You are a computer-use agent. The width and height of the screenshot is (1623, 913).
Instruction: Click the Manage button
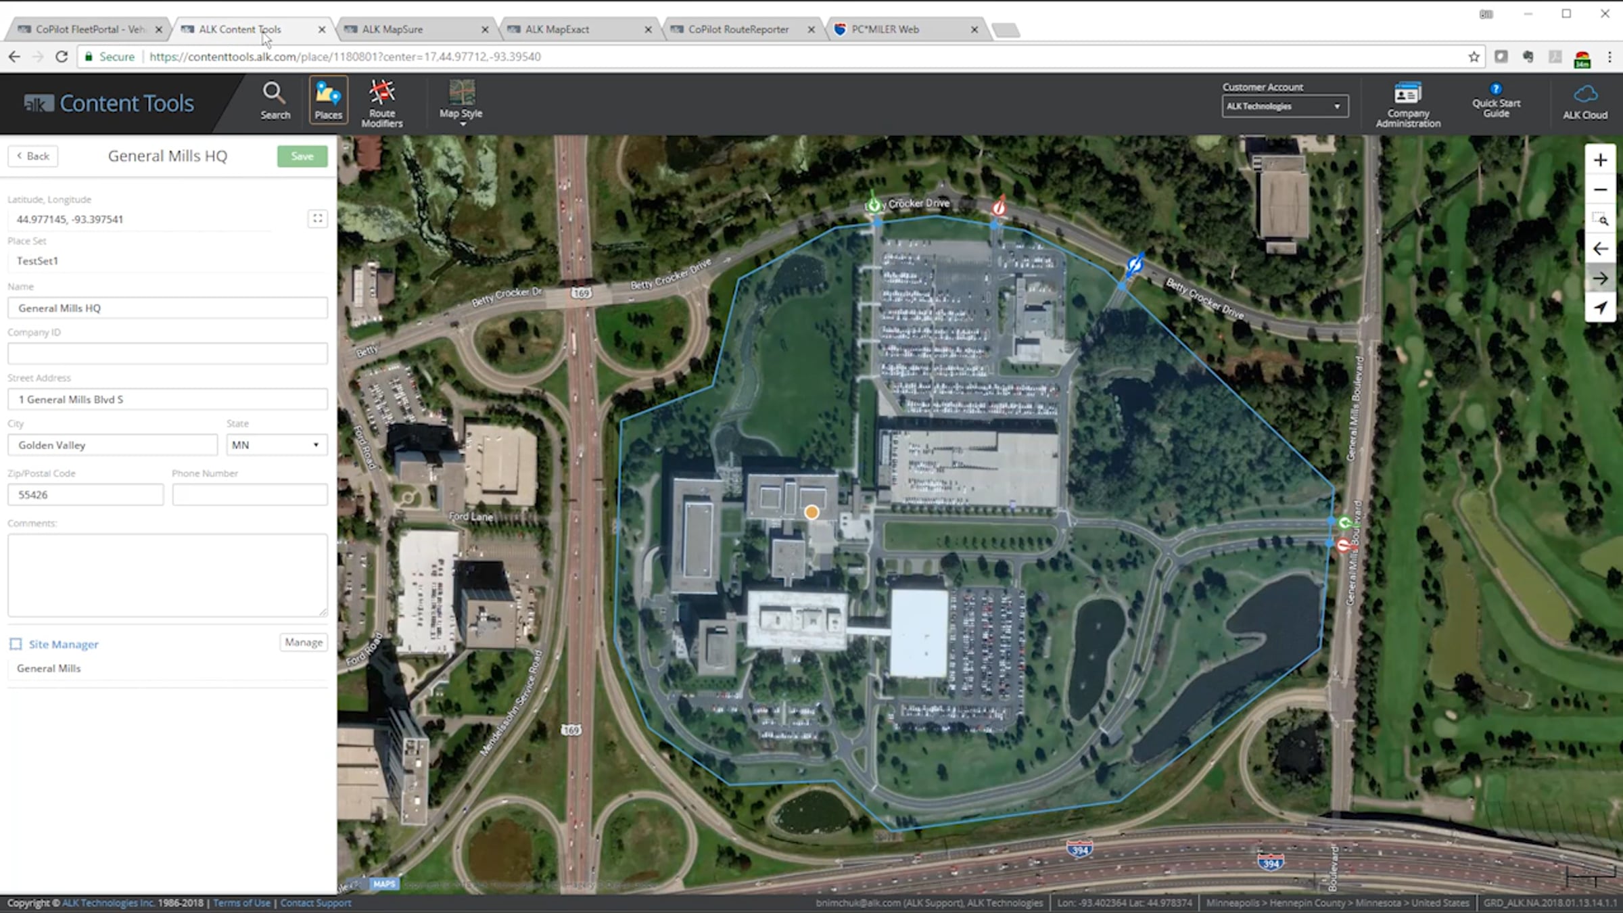(304, 642)
